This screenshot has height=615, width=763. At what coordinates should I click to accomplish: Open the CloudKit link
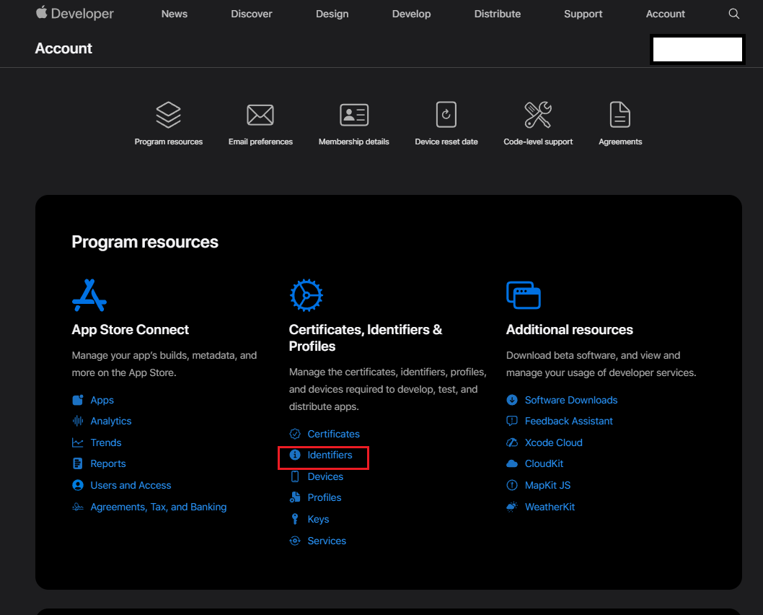[544, 463]
